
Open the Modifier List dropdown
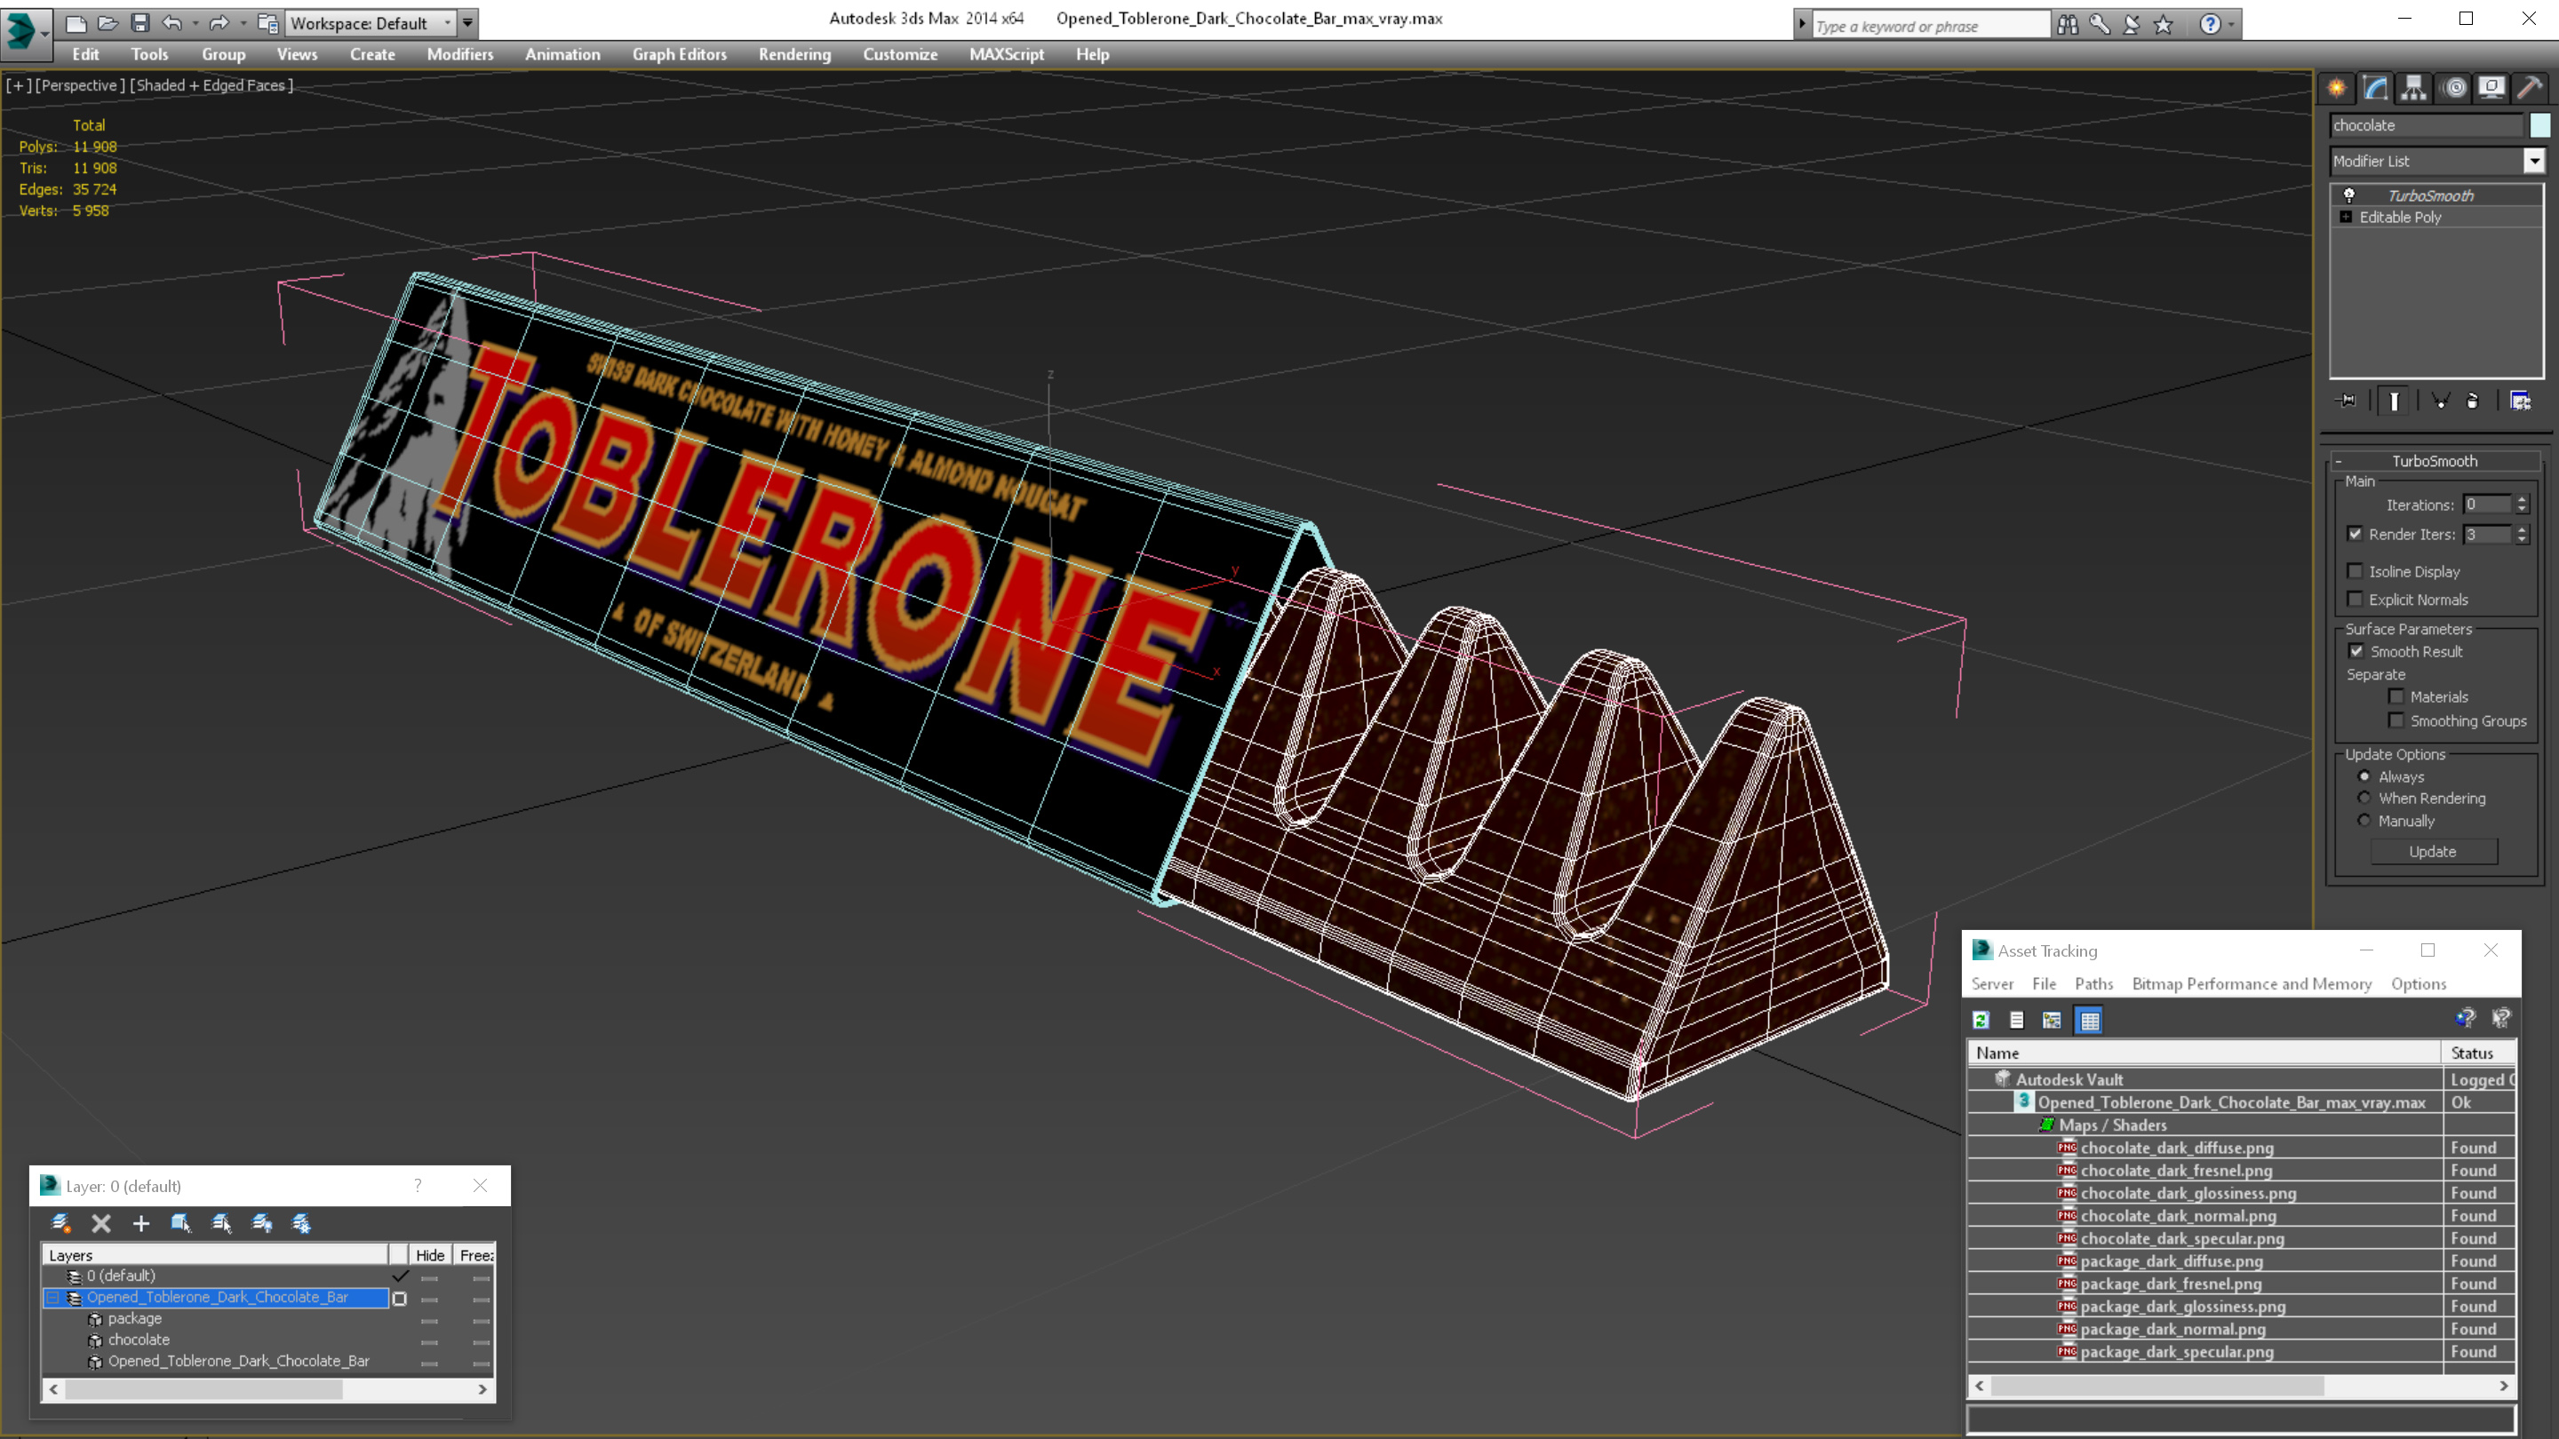[x=2534, y=161]
